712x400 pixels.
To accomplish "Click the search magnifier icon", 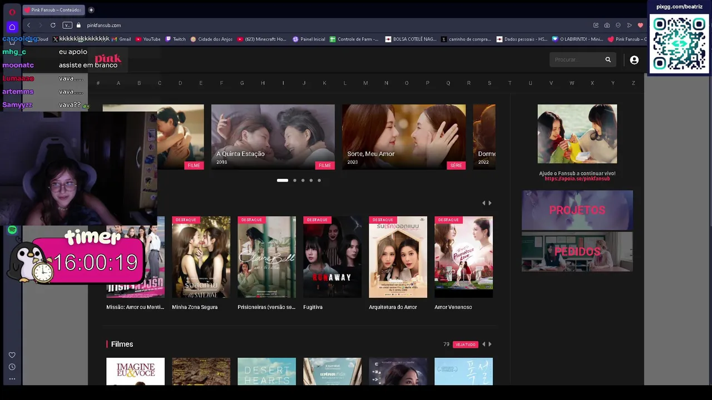I will click(608, 59).
